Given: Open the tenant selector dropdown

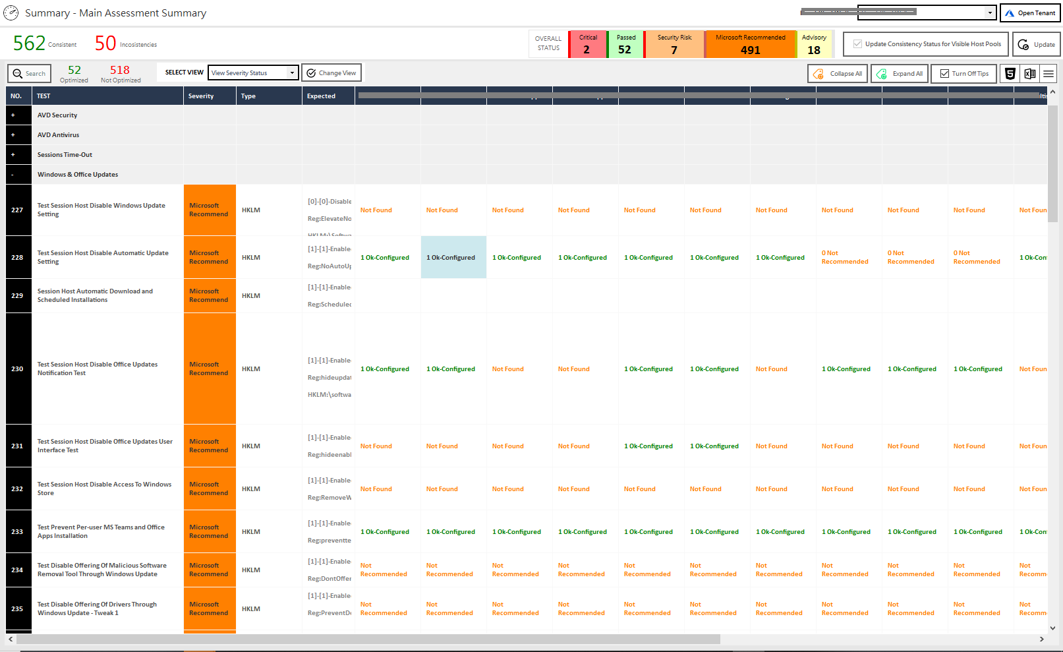Looking at the screenshot, I should click(991, 13).
